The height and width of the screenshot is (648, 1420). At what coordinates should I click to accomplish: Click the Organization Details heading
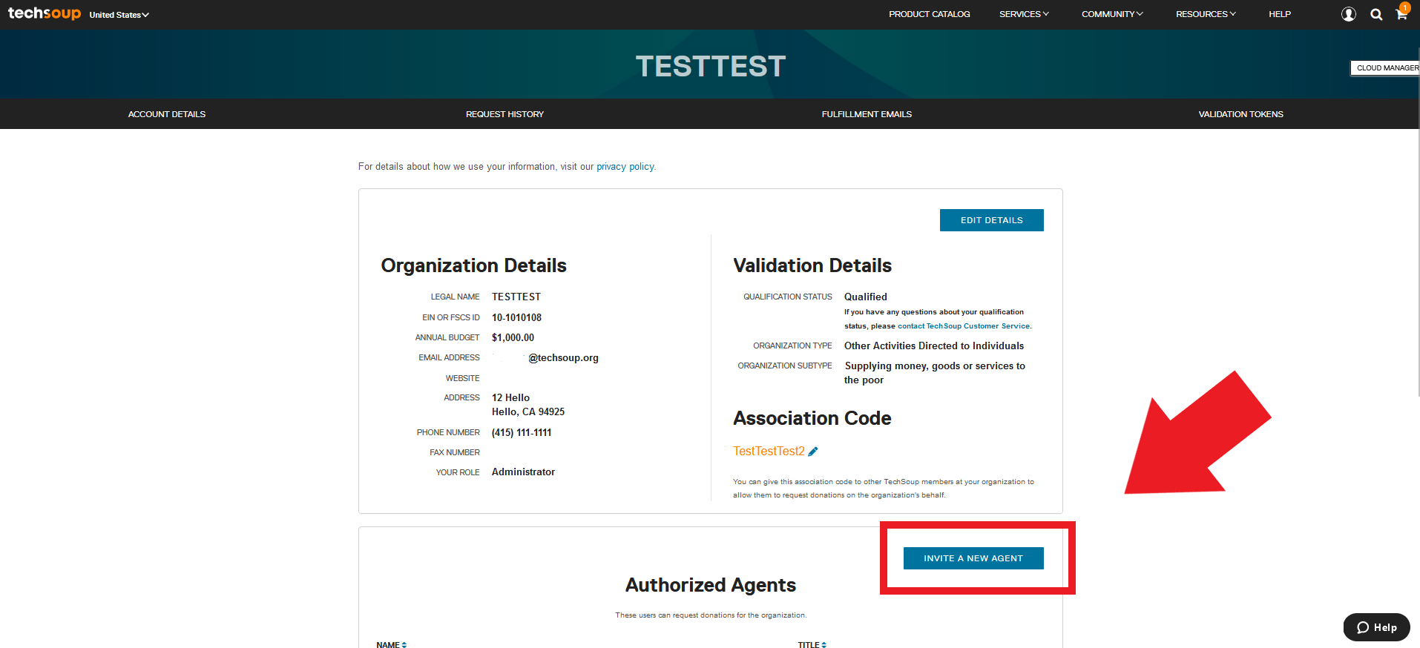(x=473, y=265)
